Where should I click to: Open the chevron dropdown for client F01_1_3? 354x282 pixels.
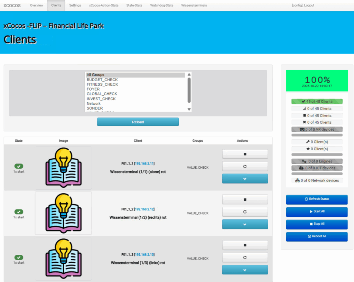(x=245, y=270)
